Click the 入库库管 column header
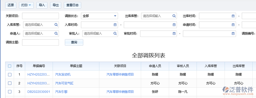The height and width of the screenshot is (98, 256). [211, 66]
